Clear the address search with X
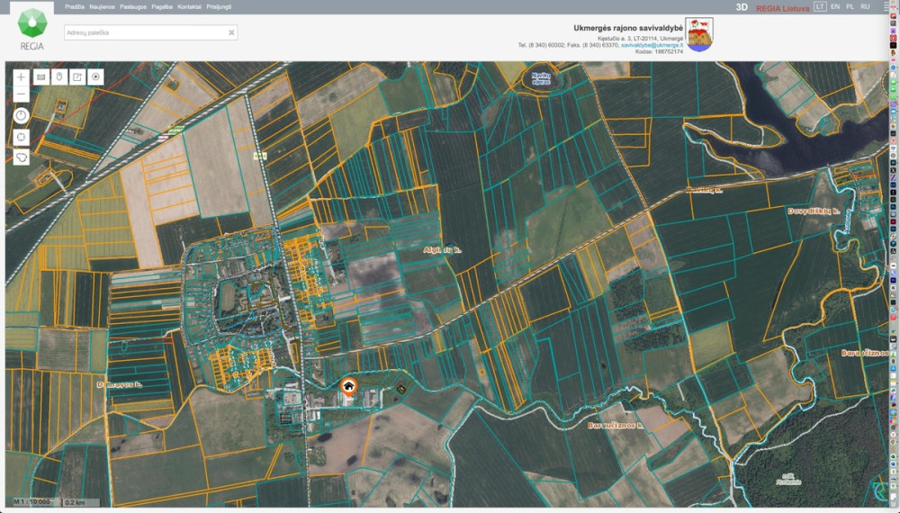900x513 pixels. 231,32
